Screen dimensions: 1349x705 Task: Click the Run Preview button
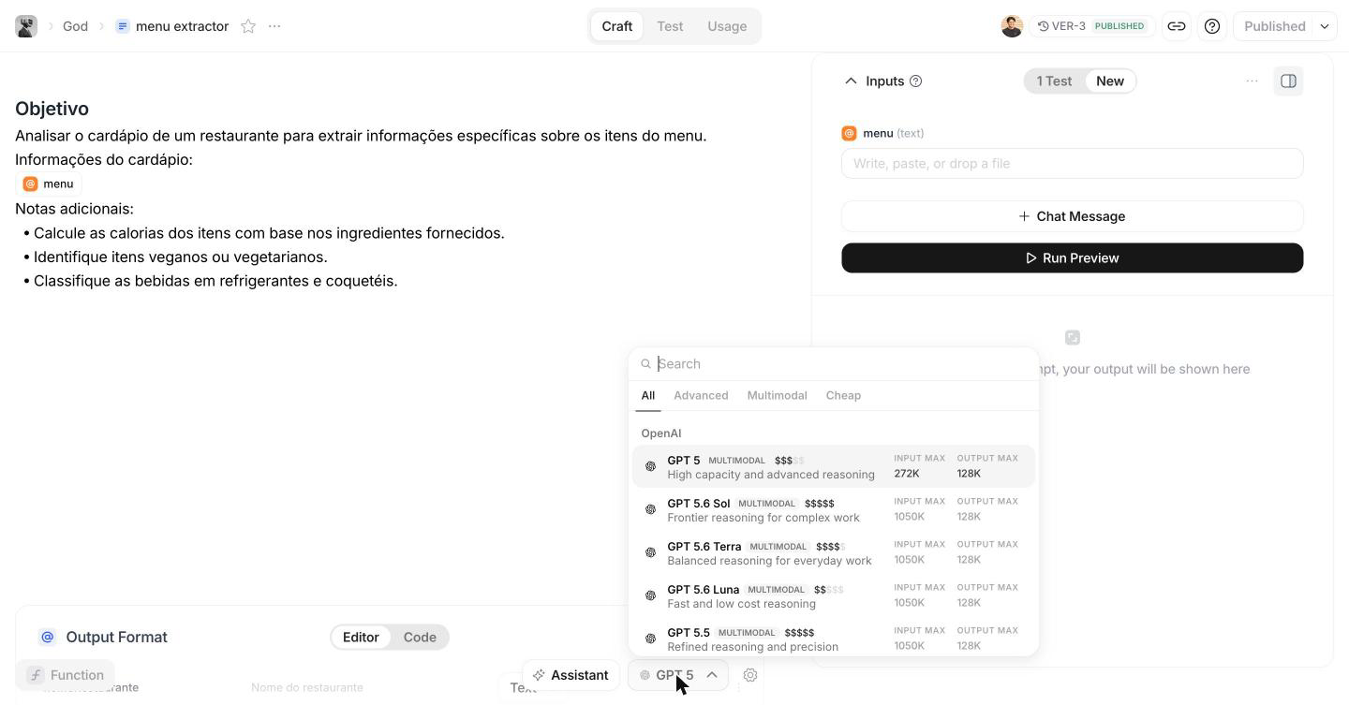coord(1073,258)
